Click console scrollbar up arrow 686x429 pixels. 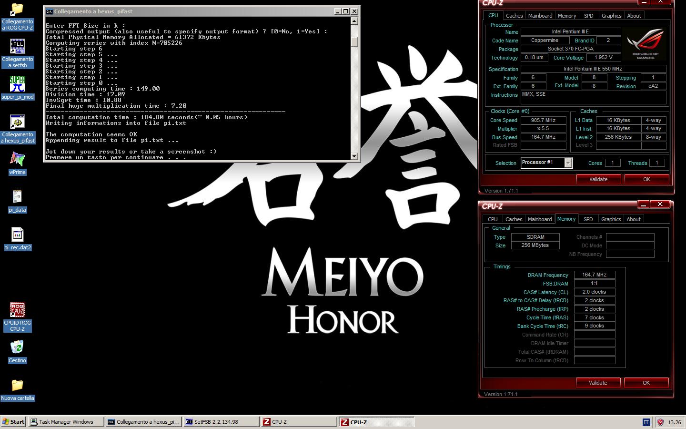(354, 21)
